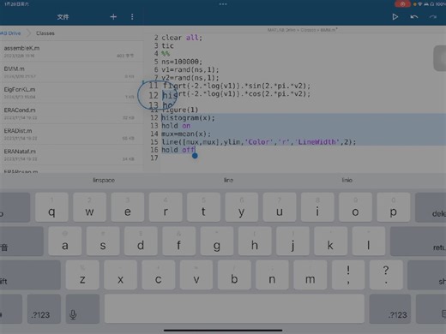The image size is (446, 334).
Task: Tap the return key
Action: 419,242
